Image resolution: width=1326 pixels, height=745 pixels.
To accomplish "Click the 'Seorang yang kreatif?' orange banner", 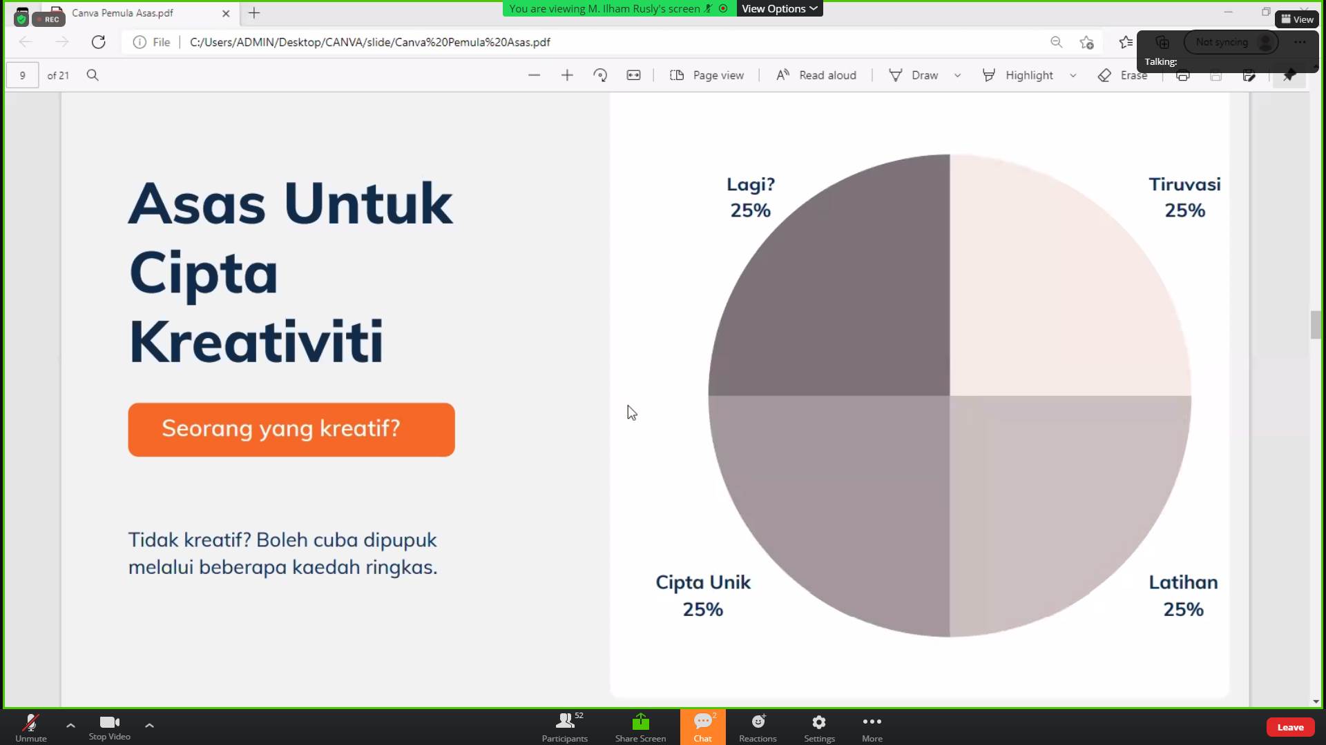I will coord(291,429).
